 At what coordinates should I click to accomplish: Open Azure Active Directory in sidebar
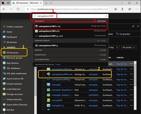tap(15, 104)
